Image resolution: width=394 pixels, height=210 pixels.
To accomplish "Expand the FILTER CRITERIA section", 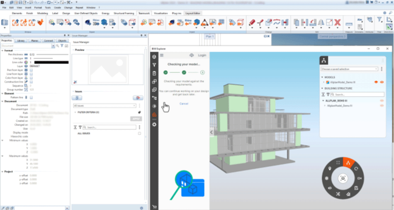I will click(75, 112).
